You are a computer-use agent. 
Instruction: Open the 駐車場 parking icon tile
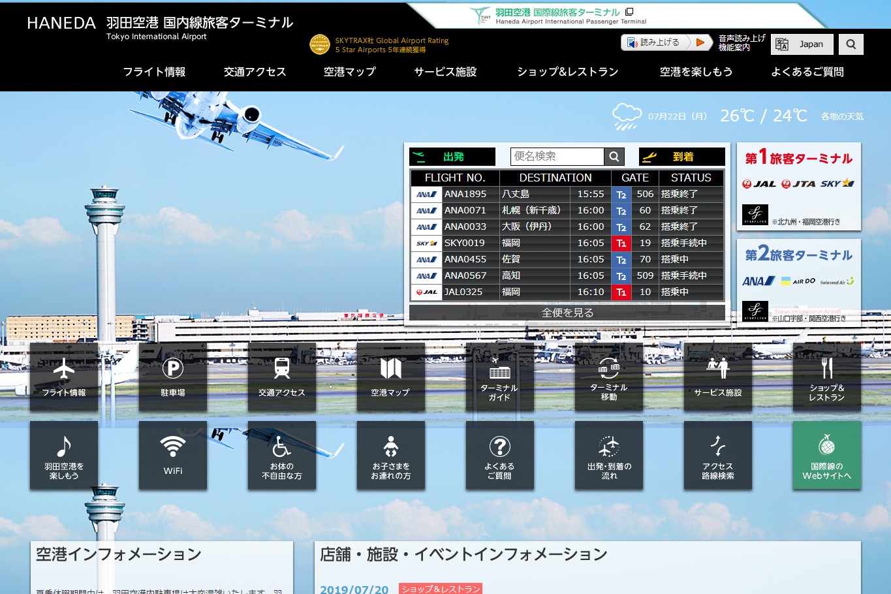click(173, 377)
